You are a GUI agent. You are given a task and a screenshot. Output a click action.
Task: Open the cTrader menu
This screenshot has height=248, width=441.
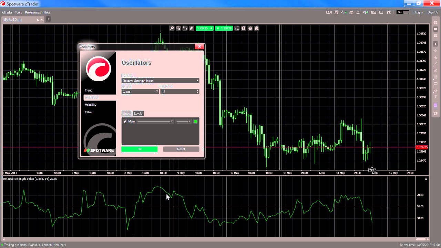(7, 12)
